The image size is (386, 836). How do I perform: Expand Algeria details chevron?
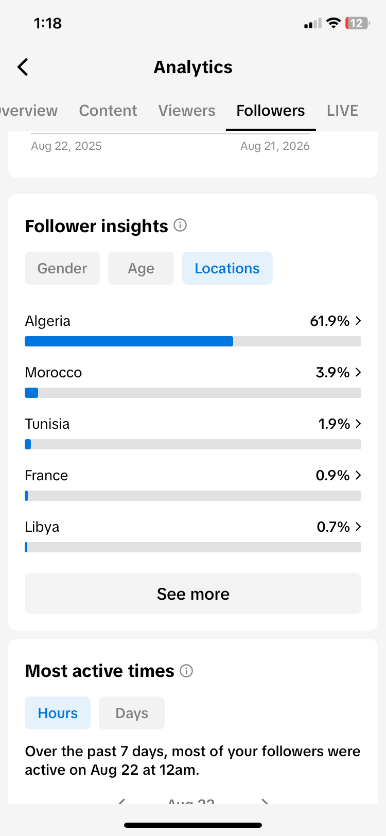click(x=358, y=321)
